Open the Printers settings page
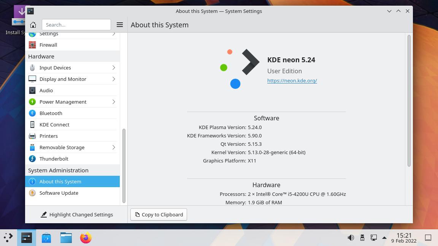The width and height of the screenshot is (438, 246). click(x=73, y=136)
